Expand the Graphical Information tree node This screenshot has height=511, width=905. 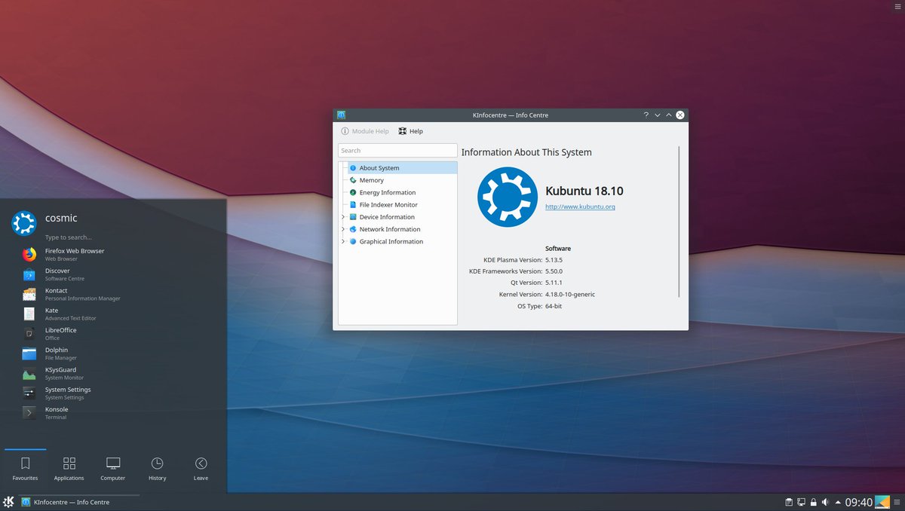point(343,241)
